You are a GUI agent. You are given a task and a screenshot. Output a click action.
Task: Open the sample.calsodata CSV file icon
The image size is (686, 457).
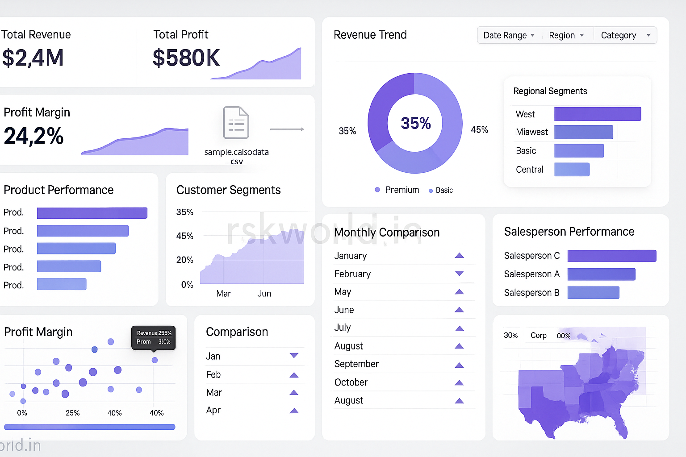tap(236, 123)
